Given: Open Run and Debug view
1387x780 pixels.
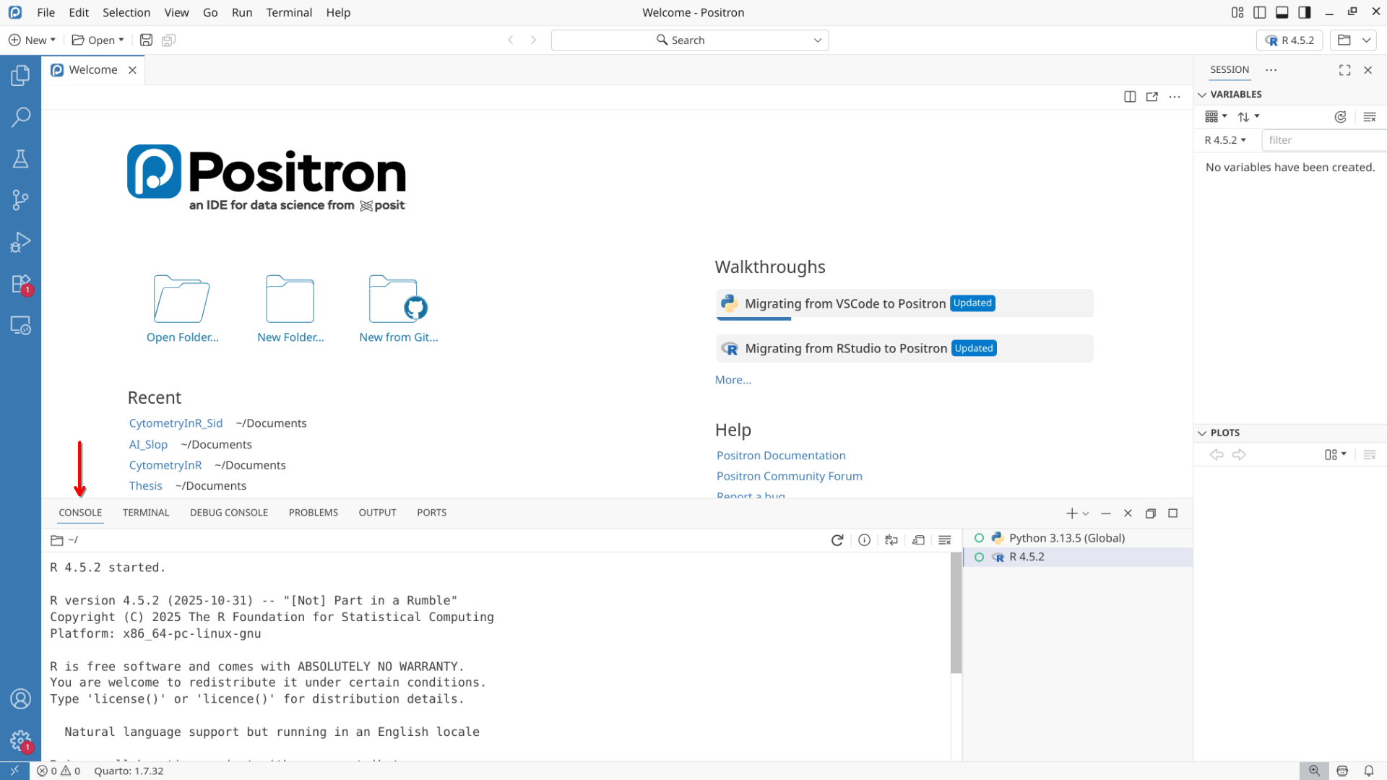Looking at the screenshot, I should (20, 242).
